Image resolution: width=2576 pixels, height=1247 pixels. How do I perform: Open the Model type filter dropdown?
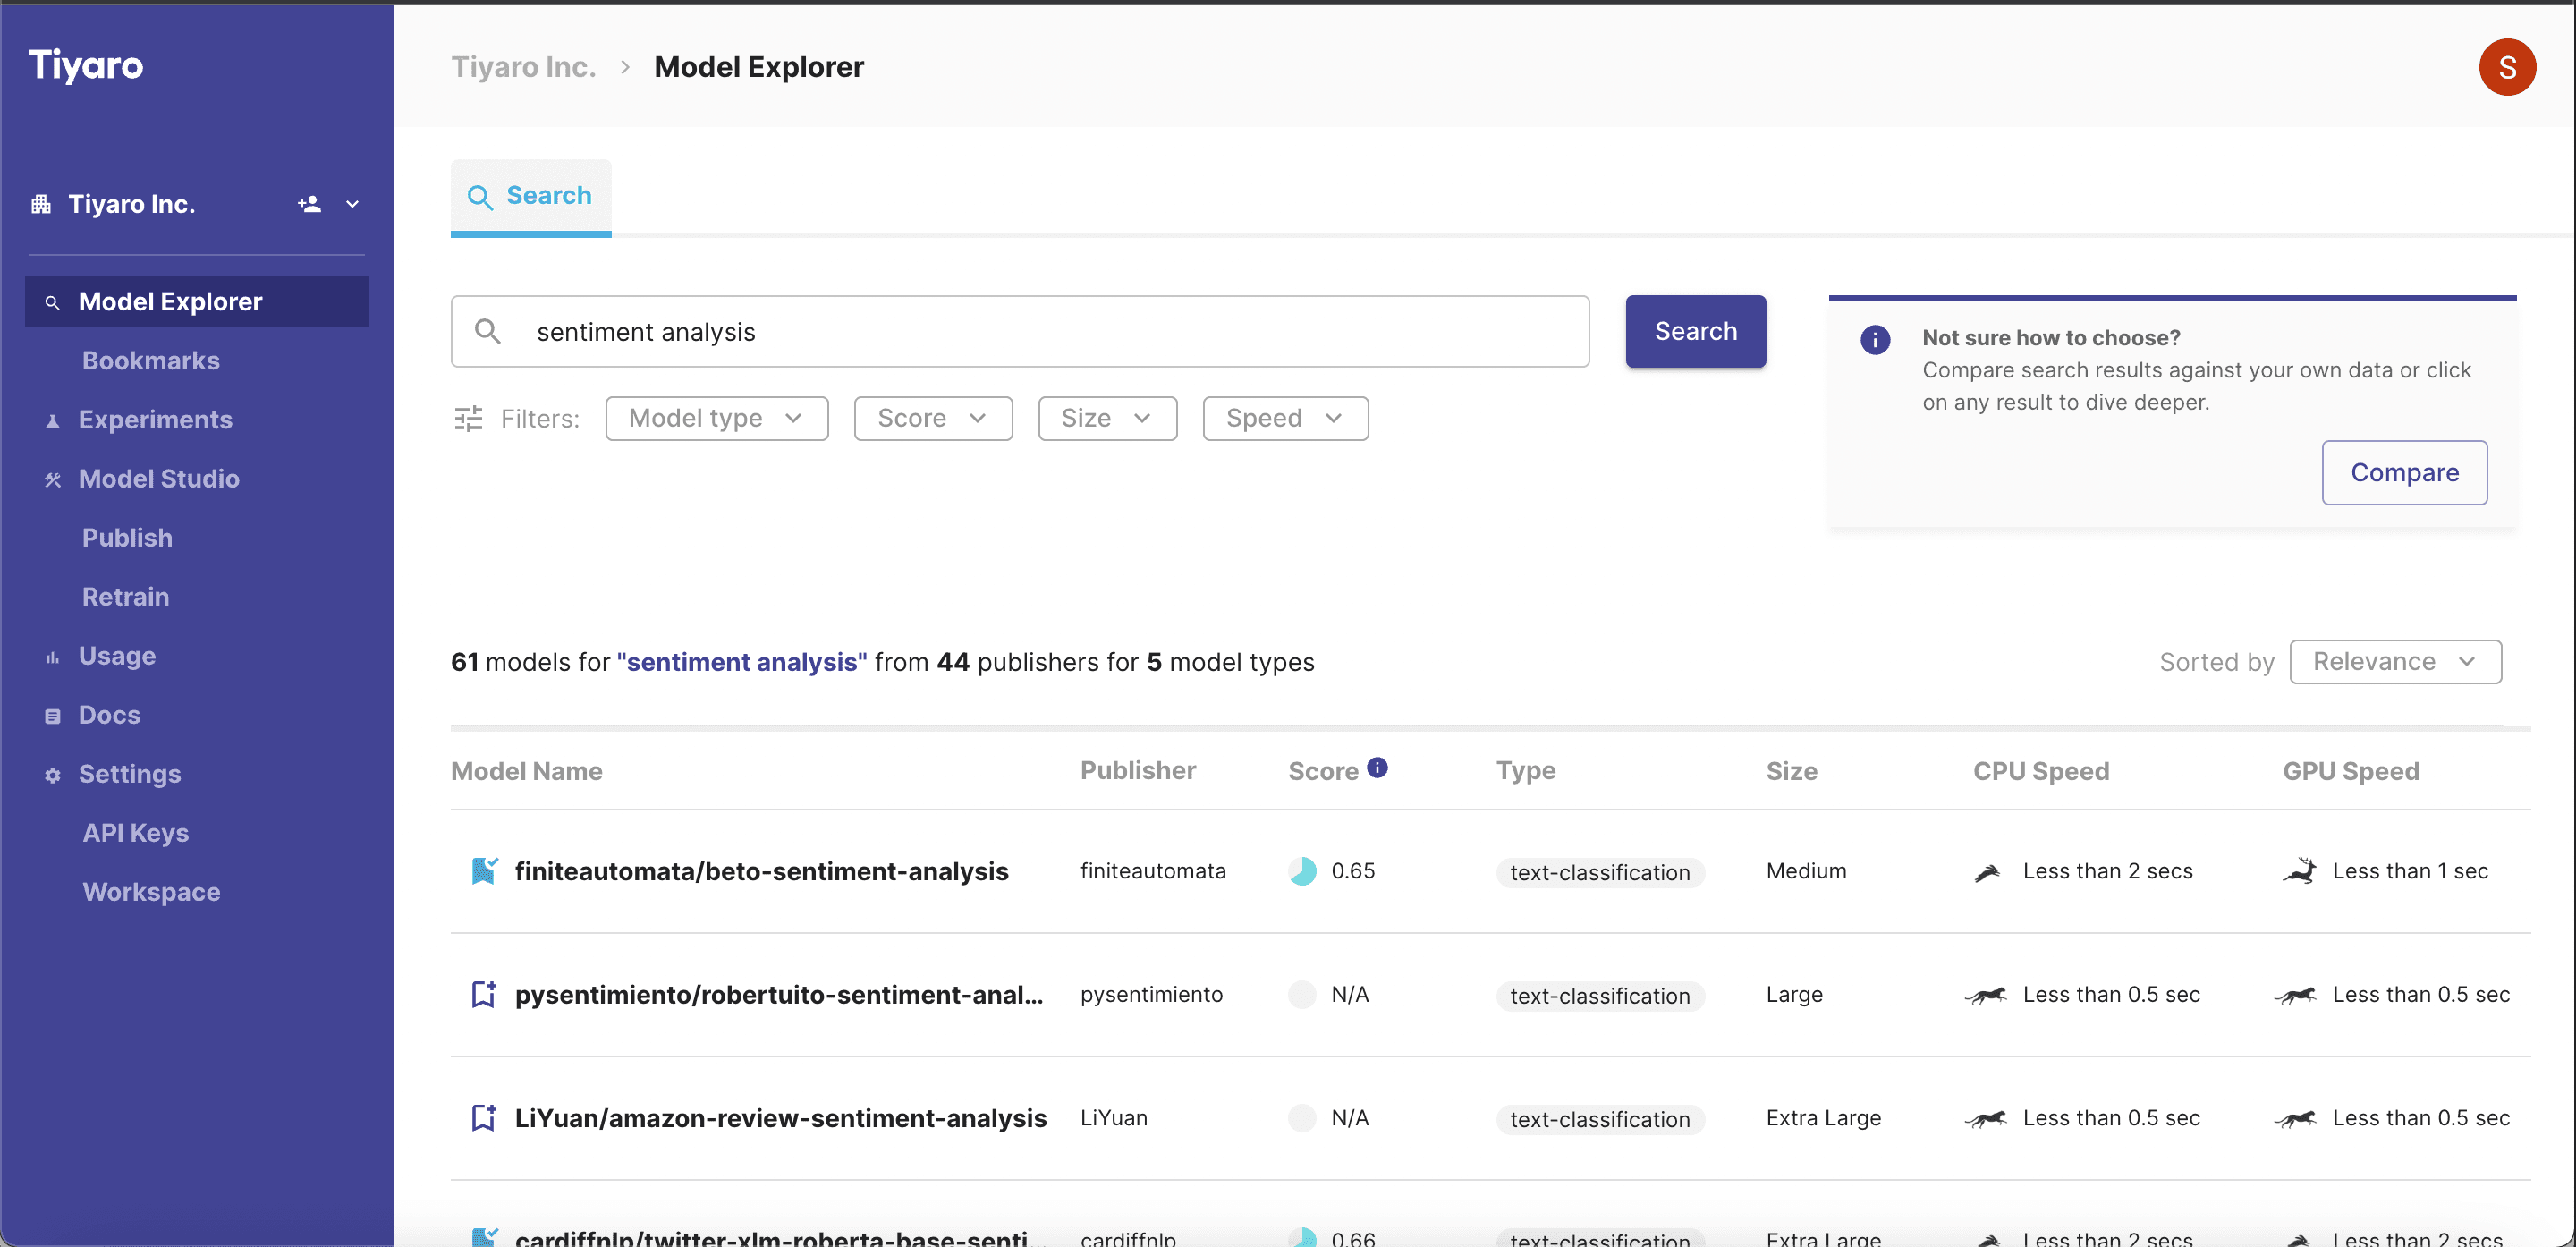(x=716, y=418)
